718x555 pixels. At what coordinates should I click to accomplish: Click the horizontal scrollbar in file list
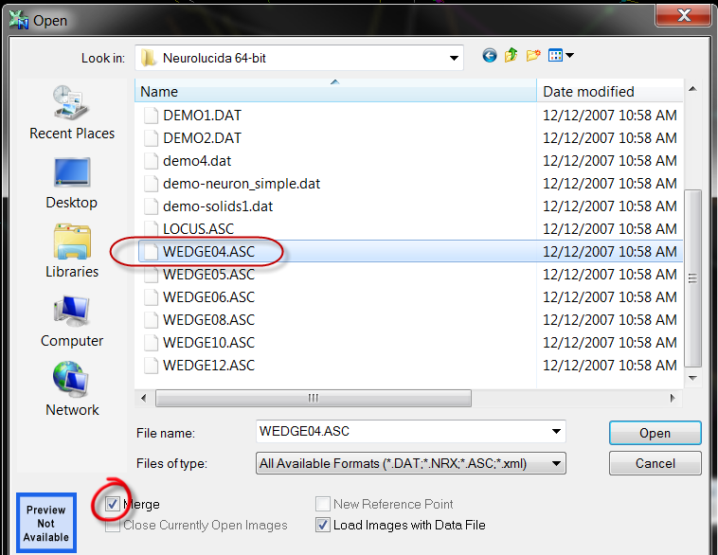click(313, 398)
